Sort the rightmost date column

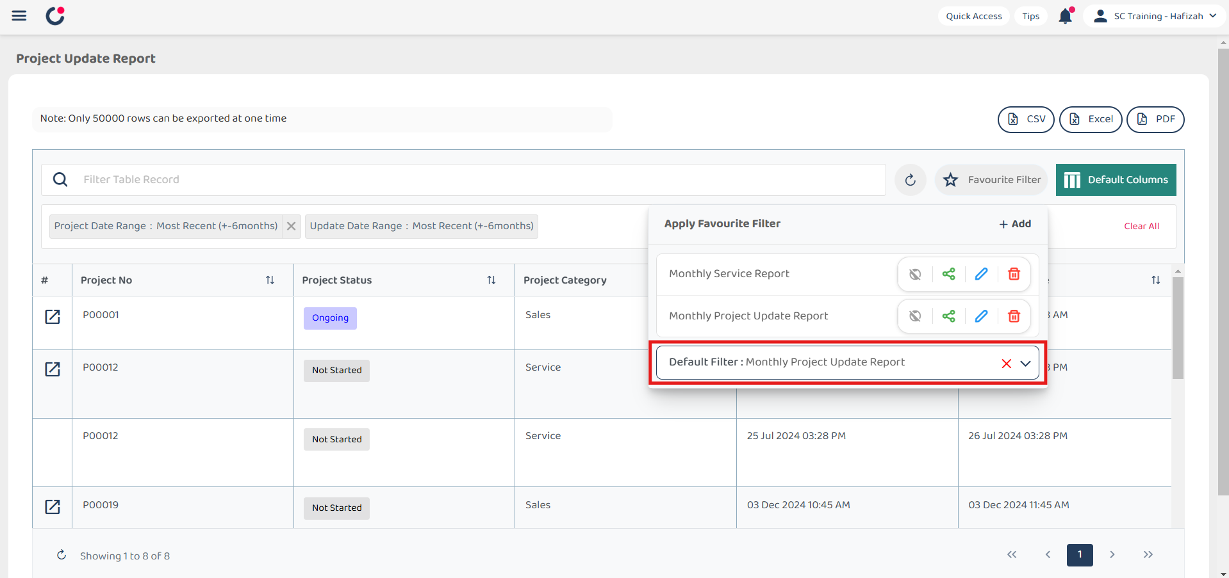pos(1155,280)
